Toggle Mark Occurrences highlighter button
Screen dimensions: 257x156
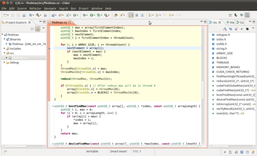click(131, 15)
